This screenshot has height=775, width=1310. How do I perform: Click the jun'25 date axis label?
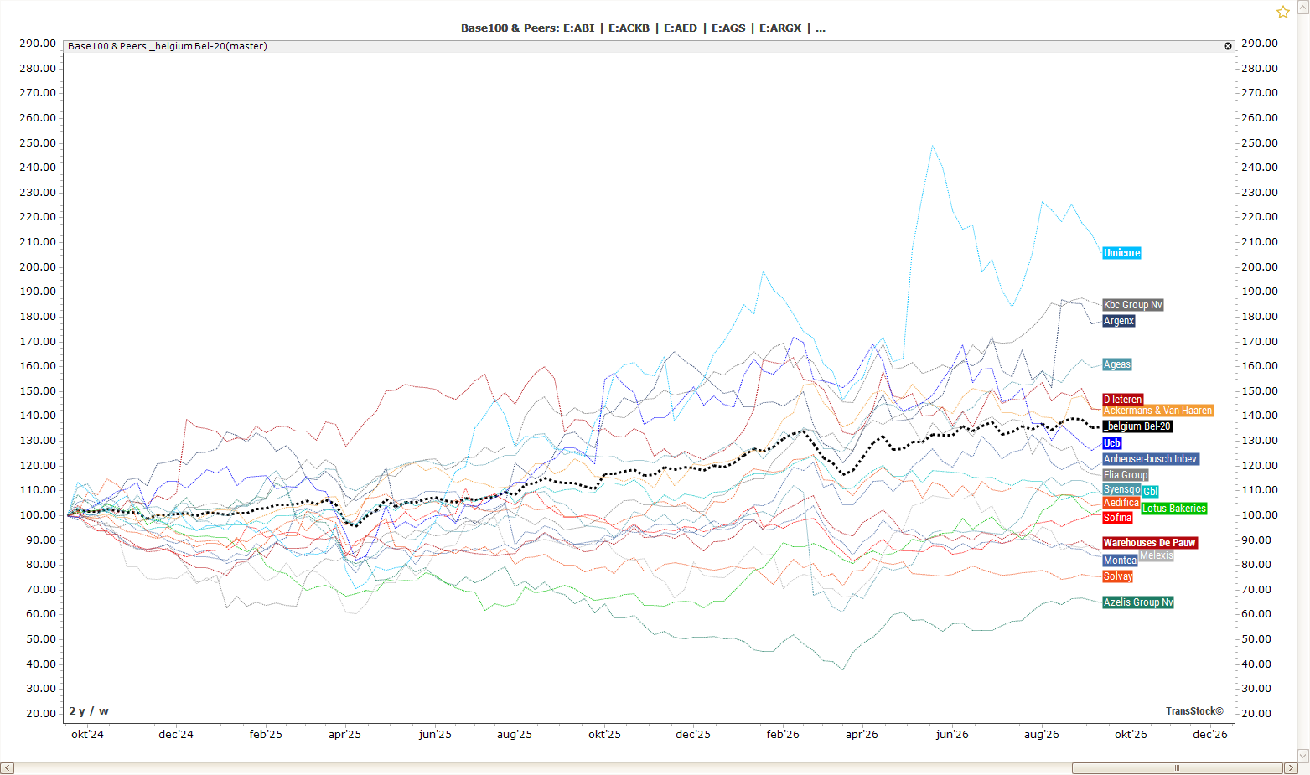435,735
